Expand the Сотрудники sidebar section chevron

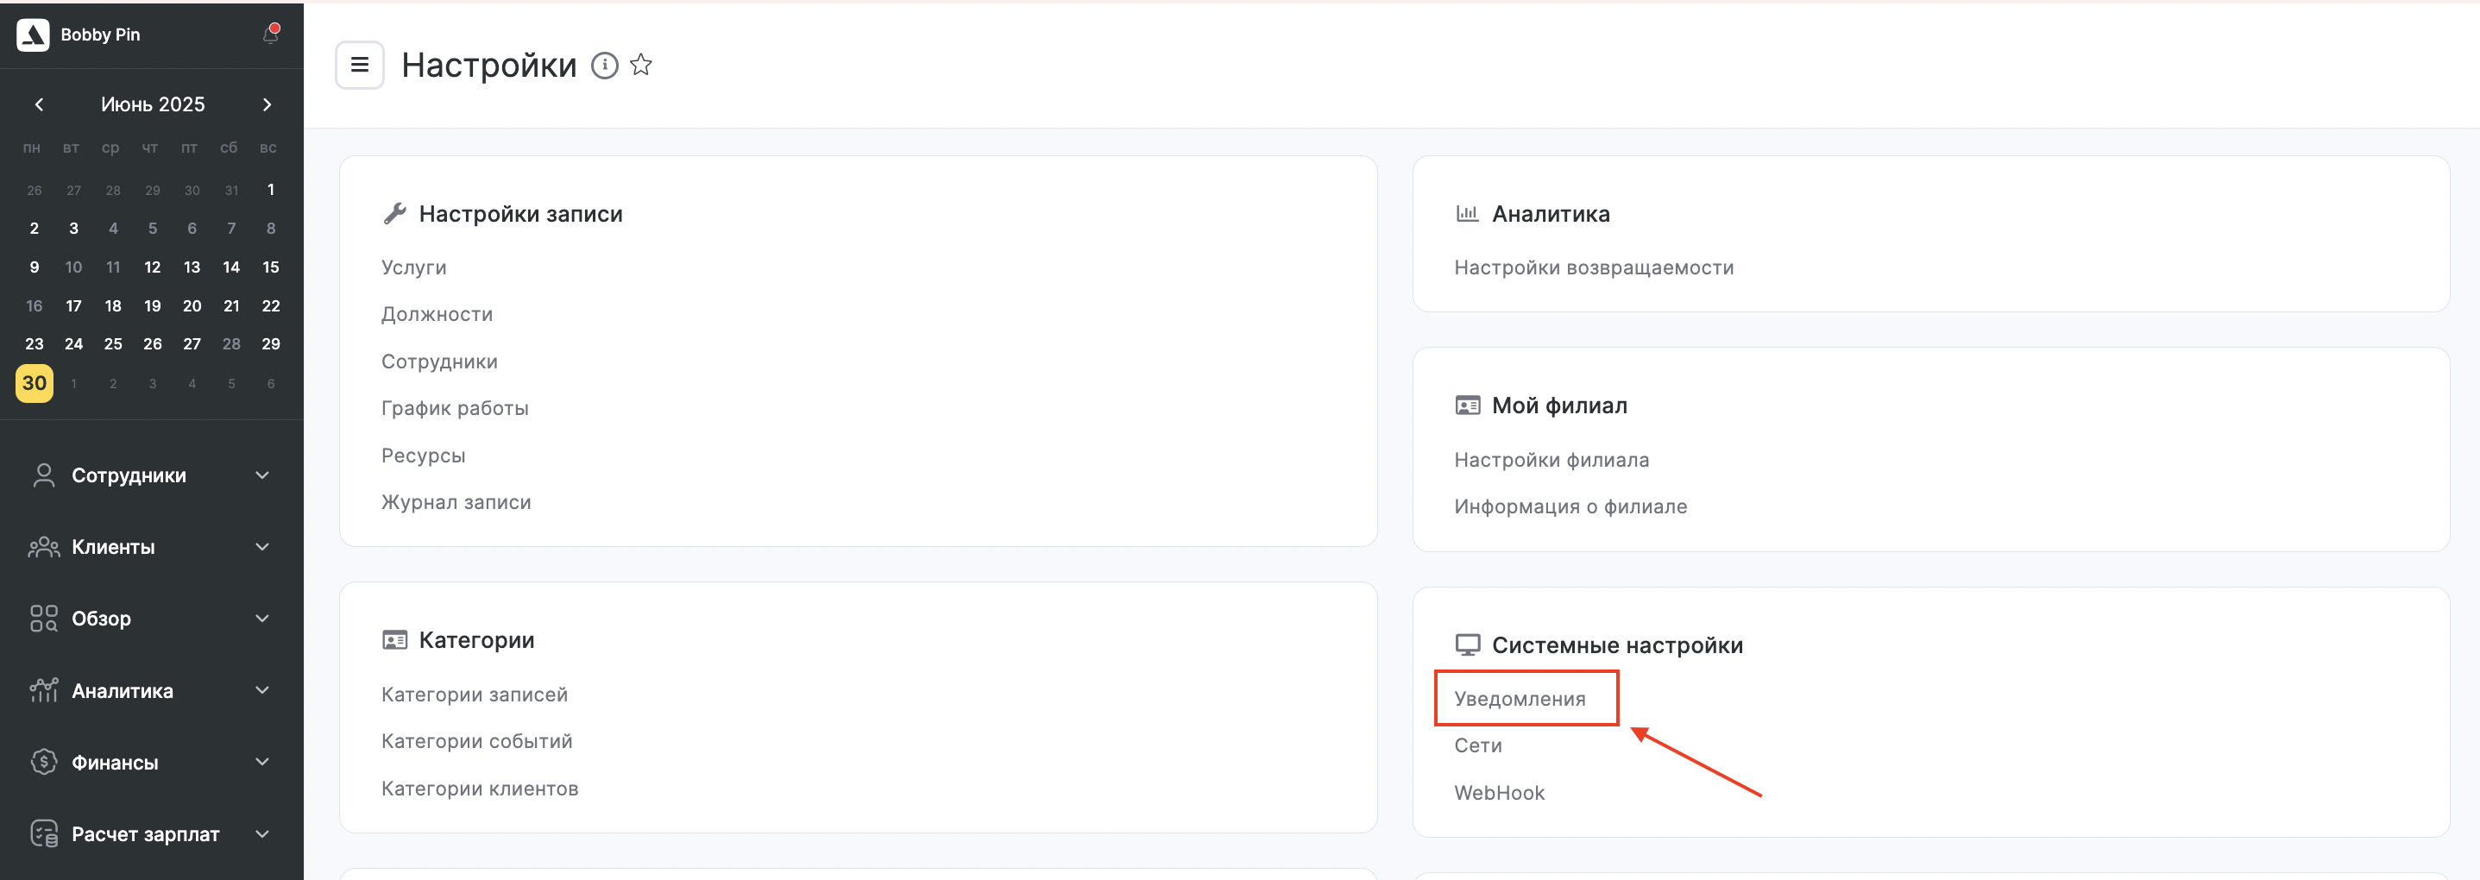click(261, 475)
